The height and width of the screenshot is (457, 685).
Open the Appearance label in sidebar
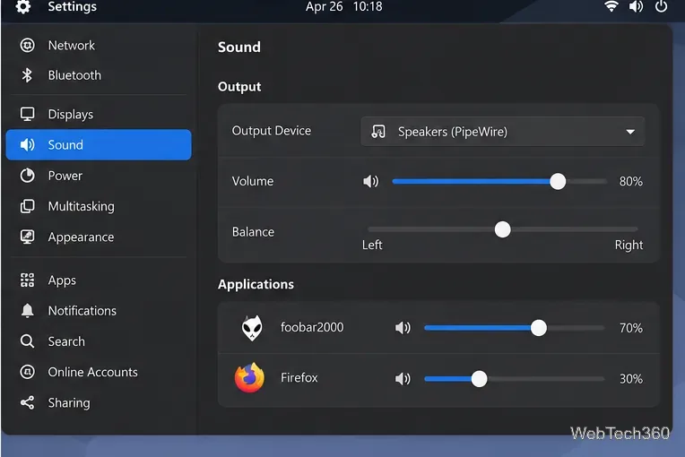point(81,237)
